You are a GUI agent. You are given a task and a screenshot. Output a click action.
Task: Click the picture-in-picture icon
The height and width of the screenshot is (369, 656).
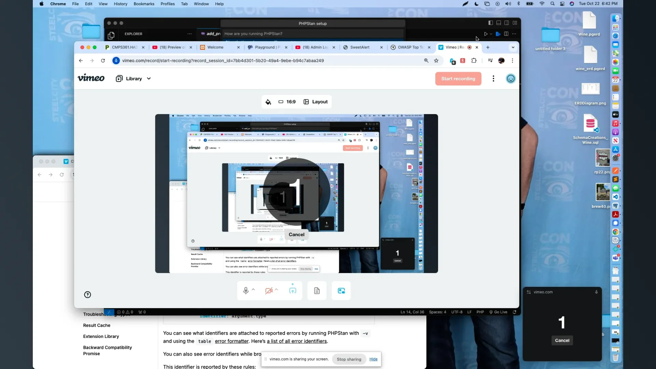tap(341, 291)
